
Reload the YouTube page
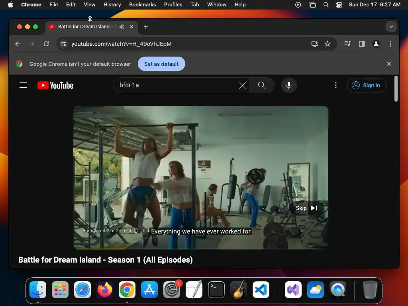(46, 44)
